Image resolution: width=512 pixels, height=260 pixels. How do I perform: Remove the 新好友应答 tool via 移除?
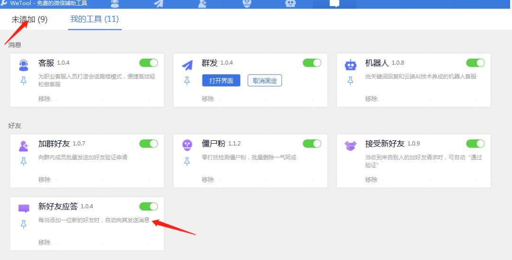click(x=45, y=243)
